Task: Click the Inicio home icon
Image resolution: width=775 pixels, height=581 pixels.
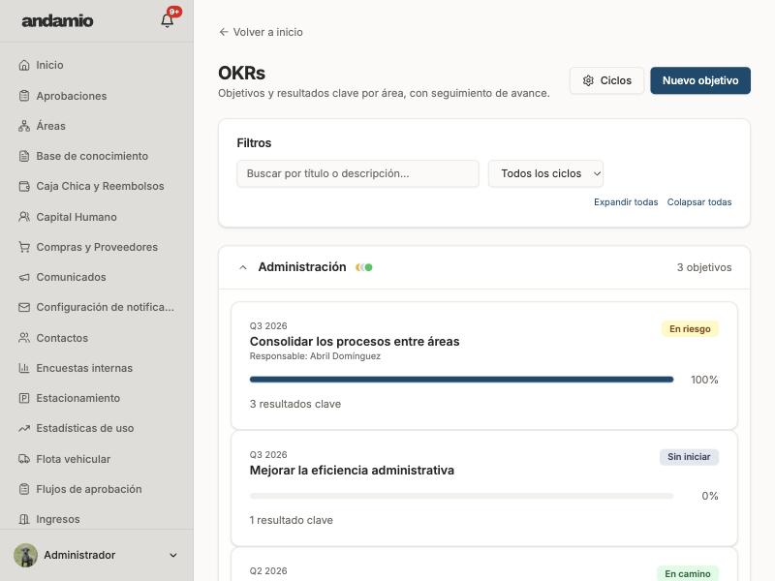Action: pos(24,65)
